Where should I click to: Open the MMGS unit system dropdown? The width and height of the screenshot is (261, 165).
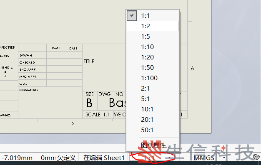(x=210, y=158)
